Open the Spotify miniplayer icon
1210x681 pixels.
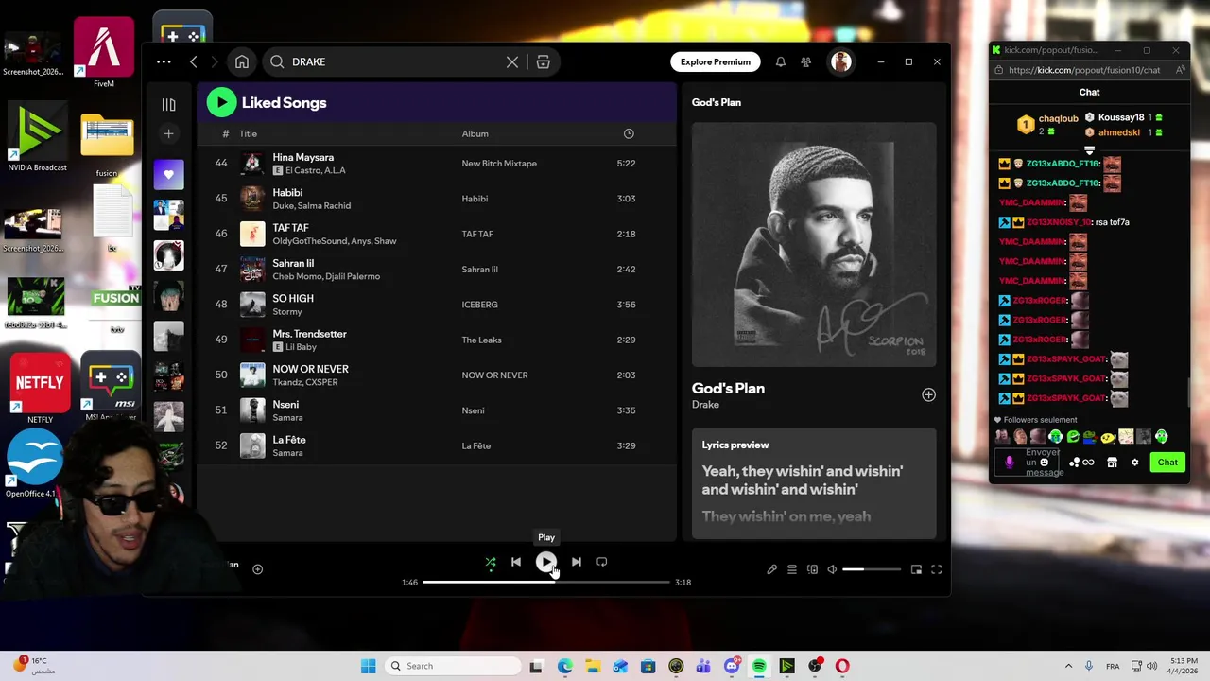point(916,569)
